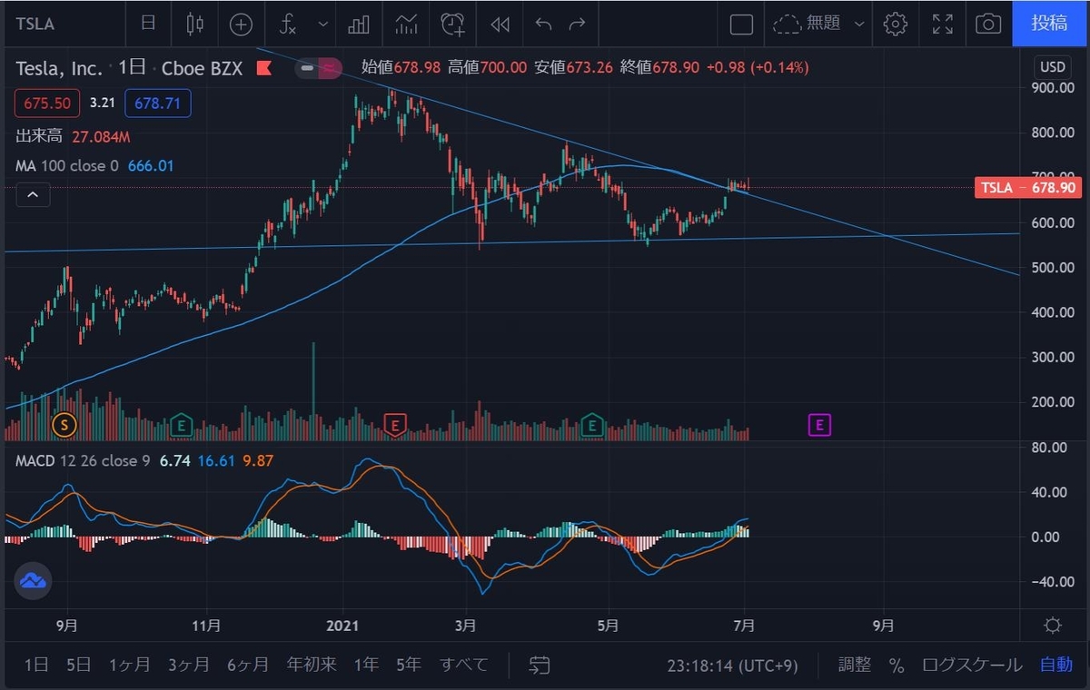Create an alert with clock icon
1090x690 pixels.
click(x=452, y=24)
